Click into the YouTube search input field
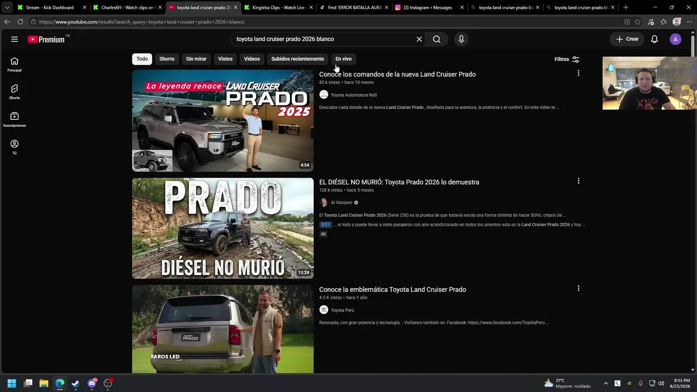 (324, 39)
